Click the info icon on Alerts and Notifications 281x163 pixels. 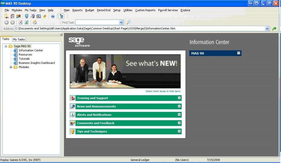[73, 115]
